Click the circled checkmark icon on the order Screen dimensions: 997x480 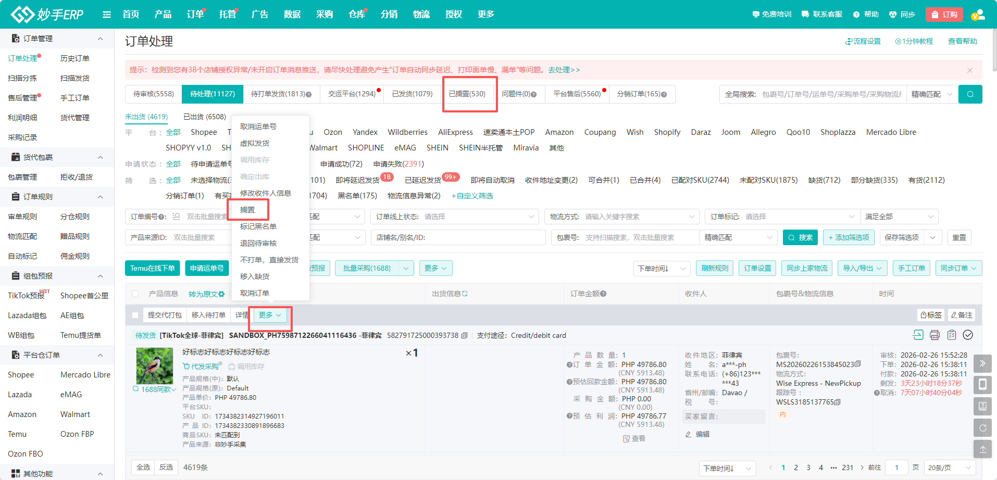[968, 335]
